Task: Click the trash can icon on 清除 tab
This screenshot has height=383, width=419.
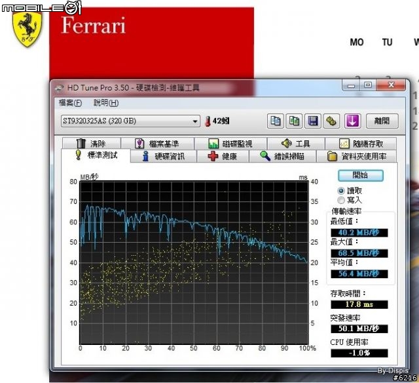Action: click(x=81, y=144)
